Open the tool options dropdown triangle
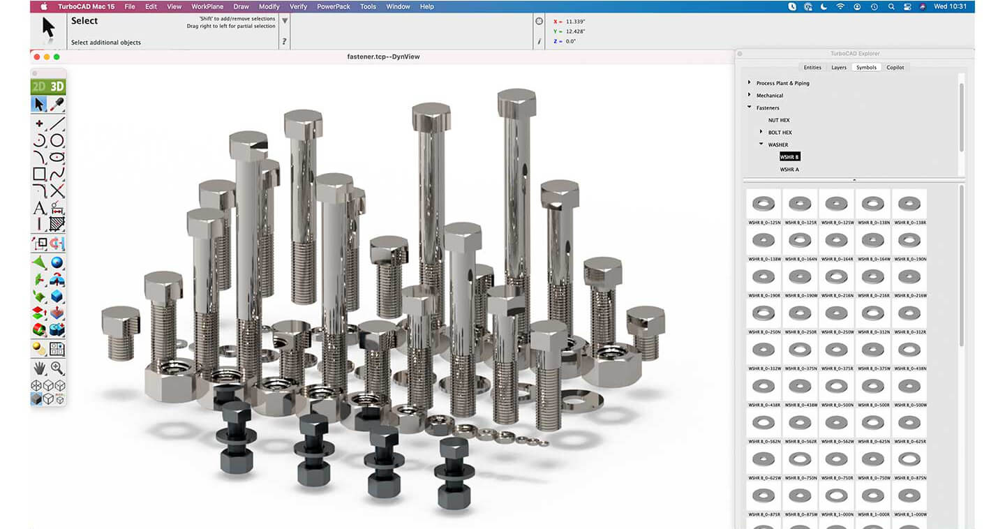 285,21
